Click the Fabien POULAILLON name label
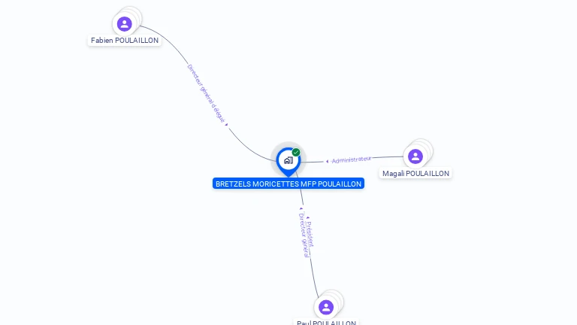The width and height of the screenshot is (577, 325). coord(125,41)
